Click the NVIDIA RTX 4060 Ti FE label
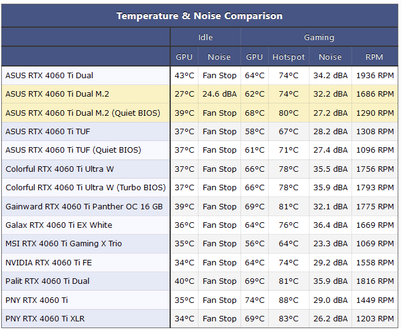402x330 pixels. click(x=49, y=263)
